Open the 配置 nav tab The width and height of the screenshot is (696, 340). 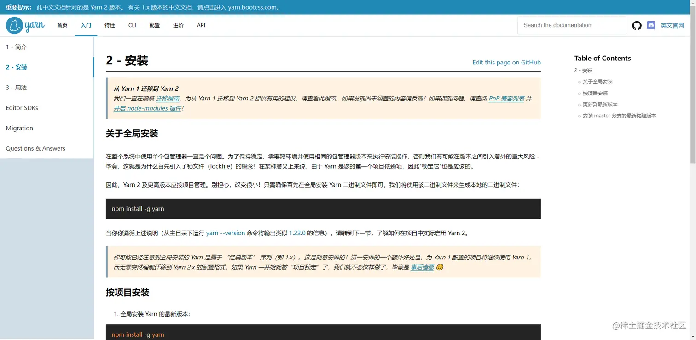[155, 25]
